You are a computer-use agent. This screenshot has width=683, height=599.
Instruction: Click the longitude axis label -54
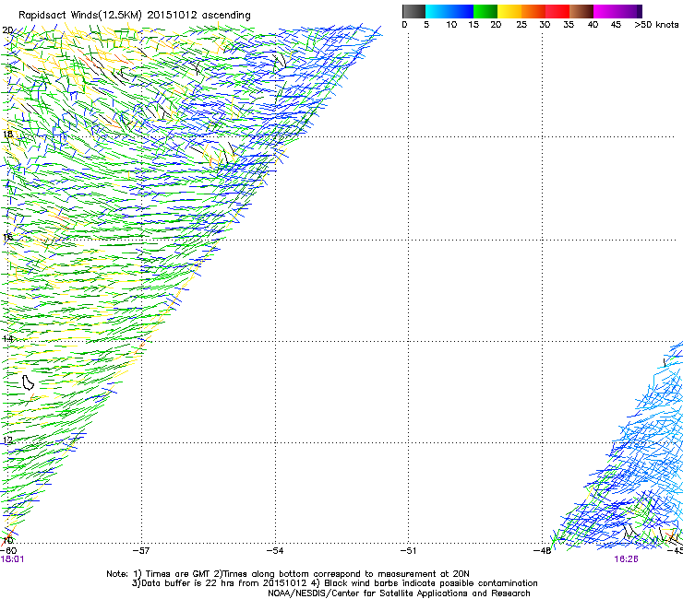tap(275, 551)
